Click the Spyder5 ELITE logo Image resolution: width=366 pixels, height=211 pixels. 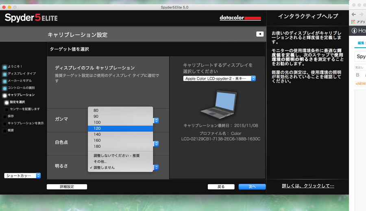(x=31, y=18)
